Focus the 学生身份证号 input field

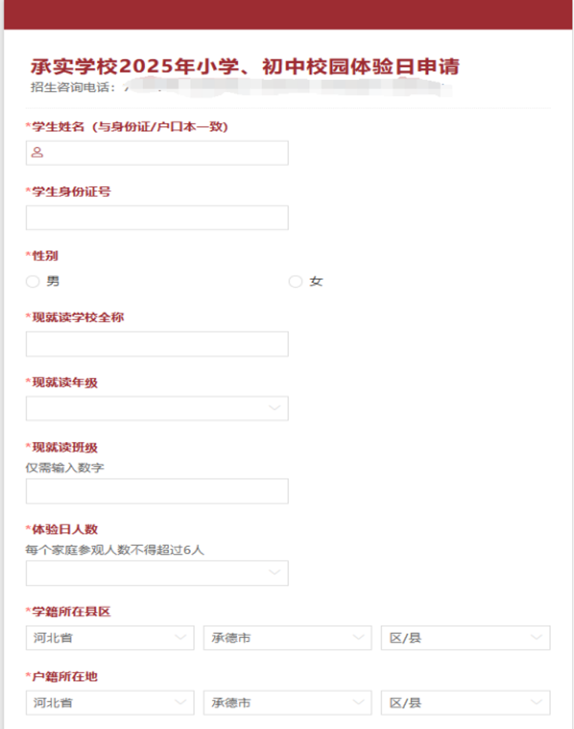(157, 217)
